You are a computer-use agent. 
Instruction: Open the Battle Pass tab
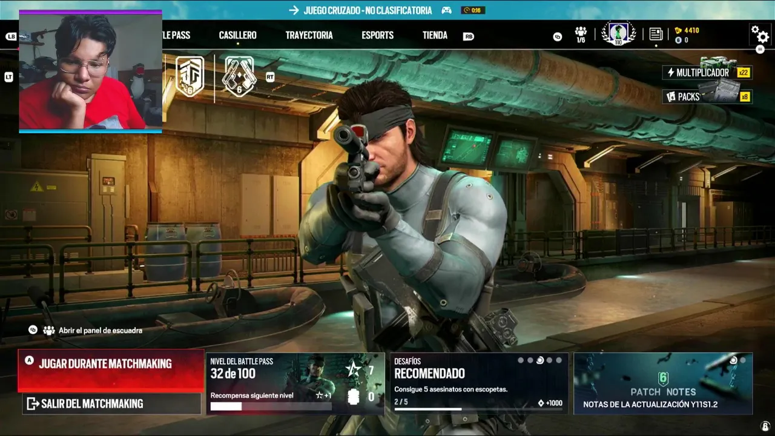[176, 35]
